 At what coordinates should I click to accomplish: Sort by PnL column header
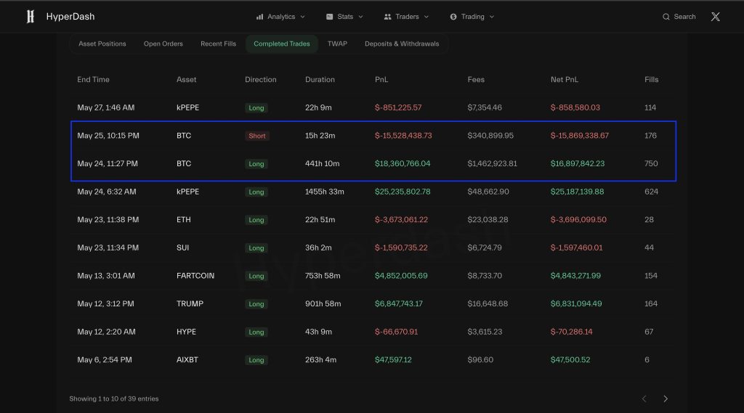pyautogui.click(x=381, y=80)
